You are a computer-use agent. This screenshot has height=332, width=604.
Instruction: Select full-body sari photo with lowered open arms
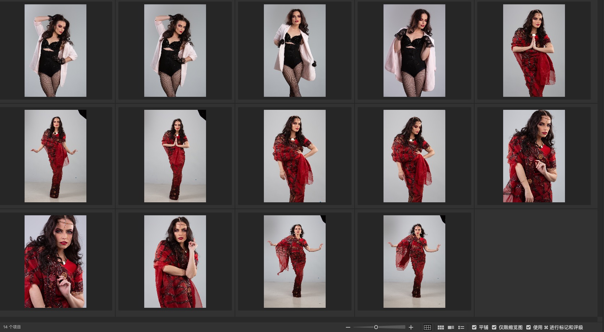(55, 156)
